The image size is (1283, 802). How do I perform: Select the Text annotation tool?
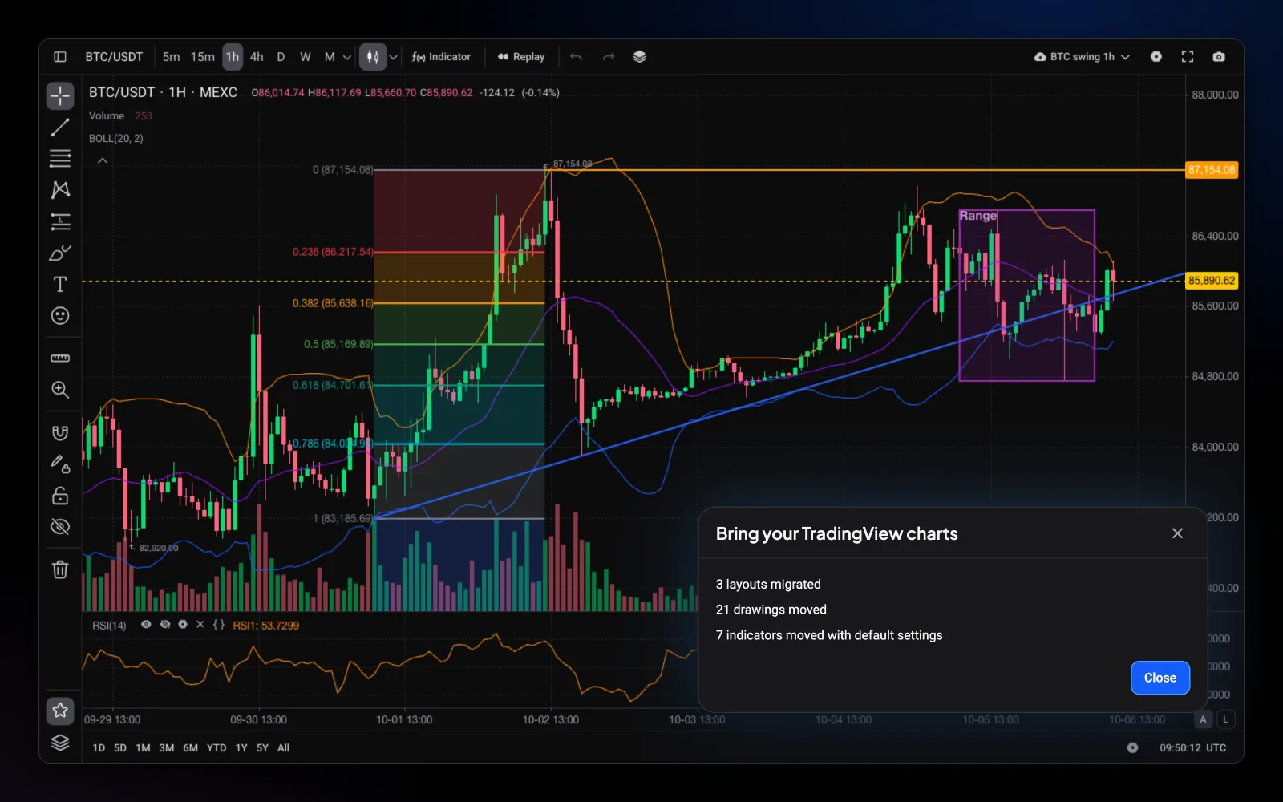(x=60, y=285)
